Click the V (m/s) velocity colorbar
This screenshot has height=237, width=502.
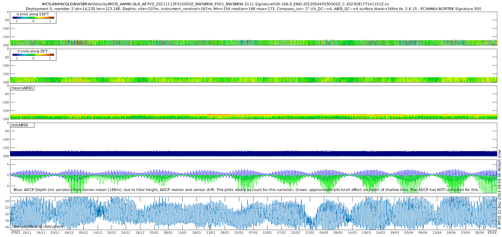(33, 55)
